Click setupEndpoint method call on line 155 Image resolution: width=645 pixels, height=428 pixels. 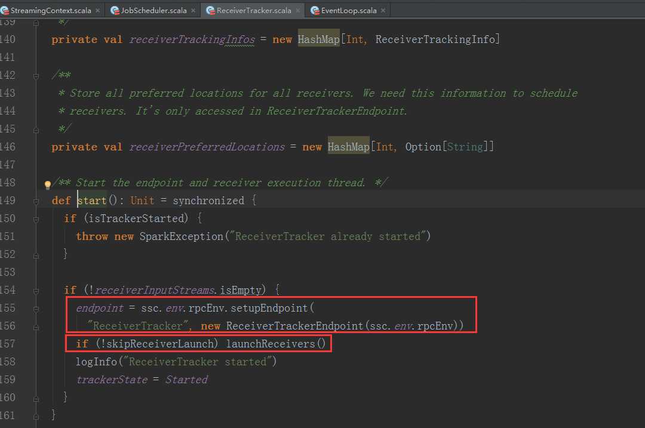(269, 308)
